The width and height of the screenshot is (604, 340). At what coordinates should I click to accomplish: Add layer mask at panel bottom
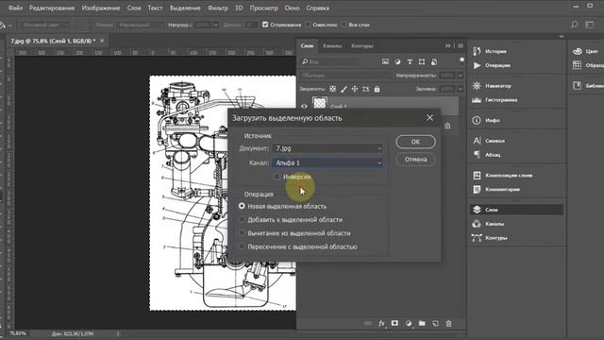(x=394, y=323)
